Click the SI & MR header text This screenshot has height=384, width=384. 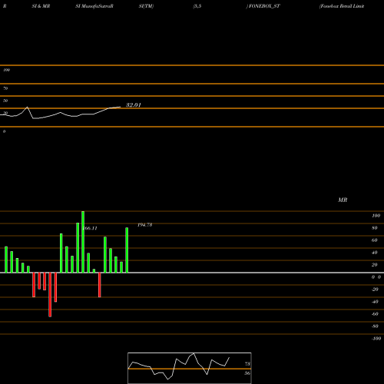(x=41, y=6)
